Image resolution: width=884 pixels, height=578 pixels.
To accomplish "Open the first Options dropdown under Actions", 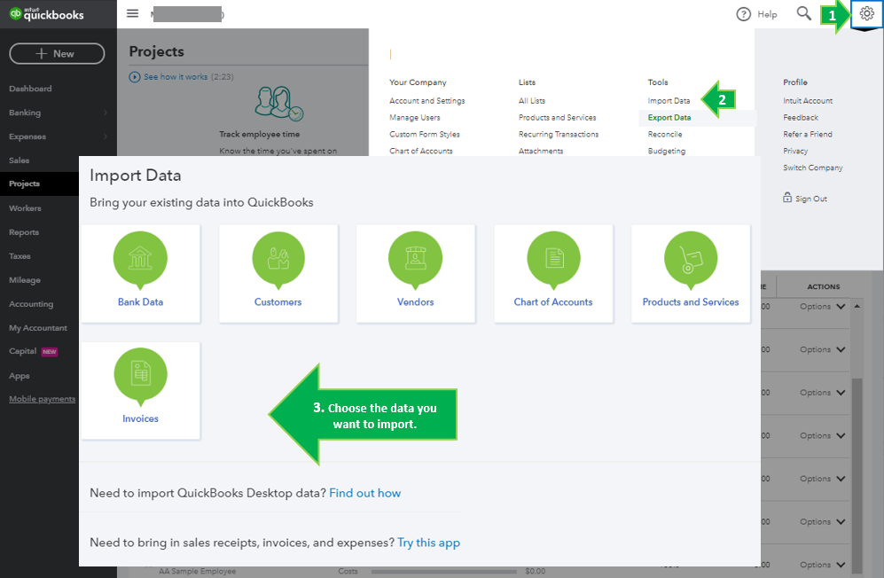I will [822, 306].
